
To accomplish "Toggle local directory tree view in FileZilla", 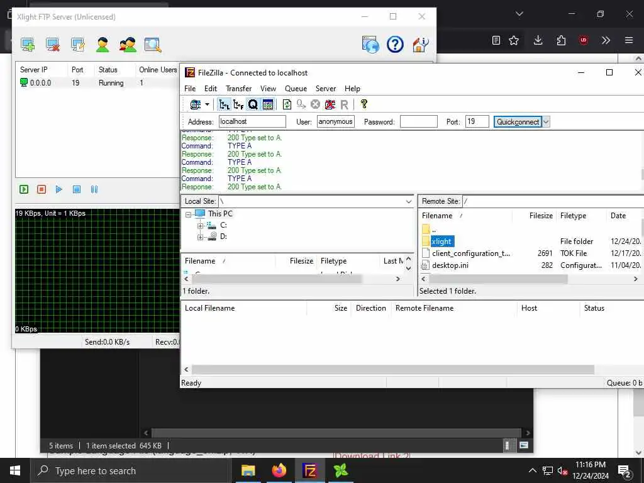I will tap(225, 104).
